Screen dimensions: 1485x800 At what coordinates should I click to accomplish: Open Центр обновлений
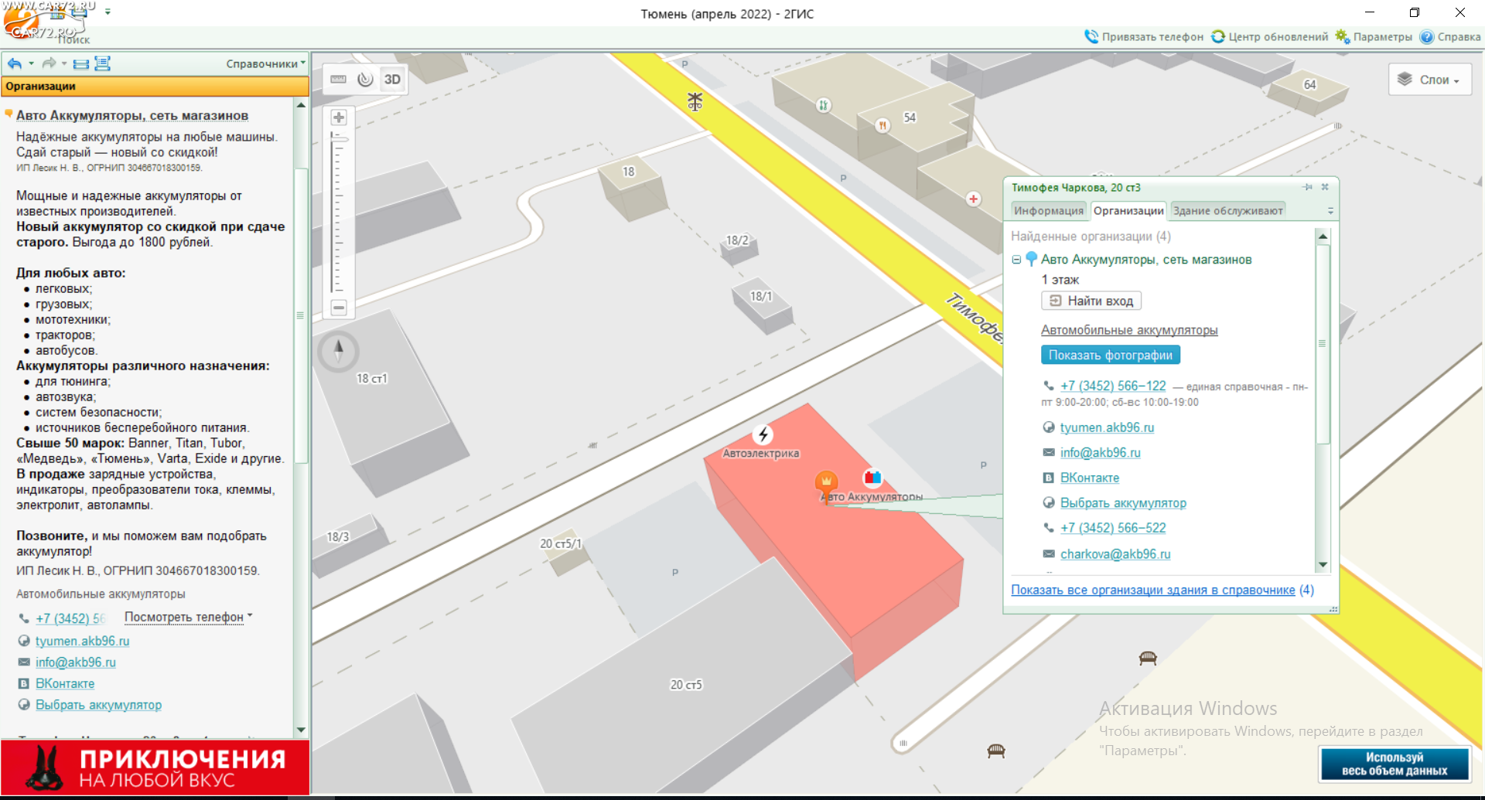point(1269,36)
